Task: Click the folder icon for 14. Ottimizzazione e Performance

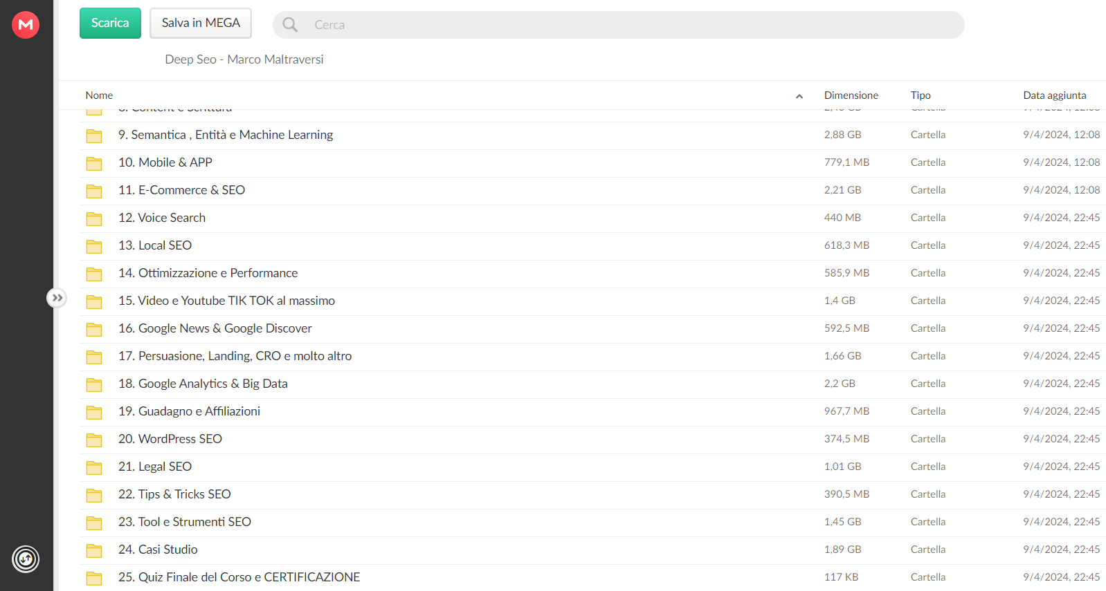Action: coord(94,274)
